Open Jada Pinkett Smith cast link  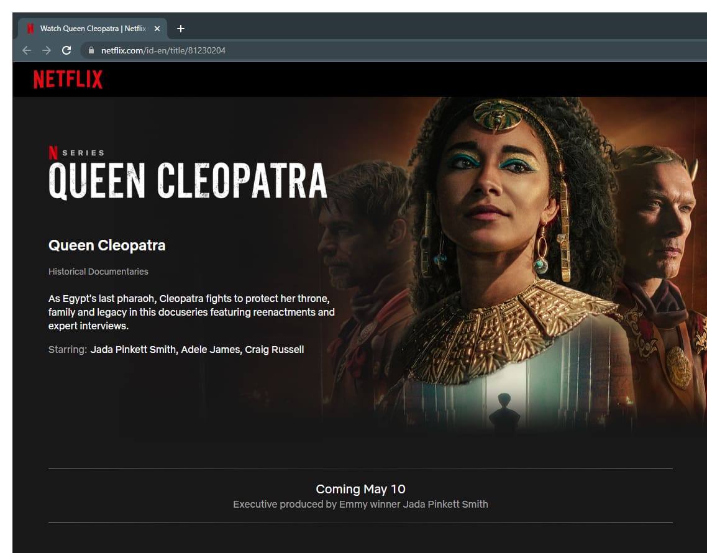pyautogui.click(x=133, y=350)
